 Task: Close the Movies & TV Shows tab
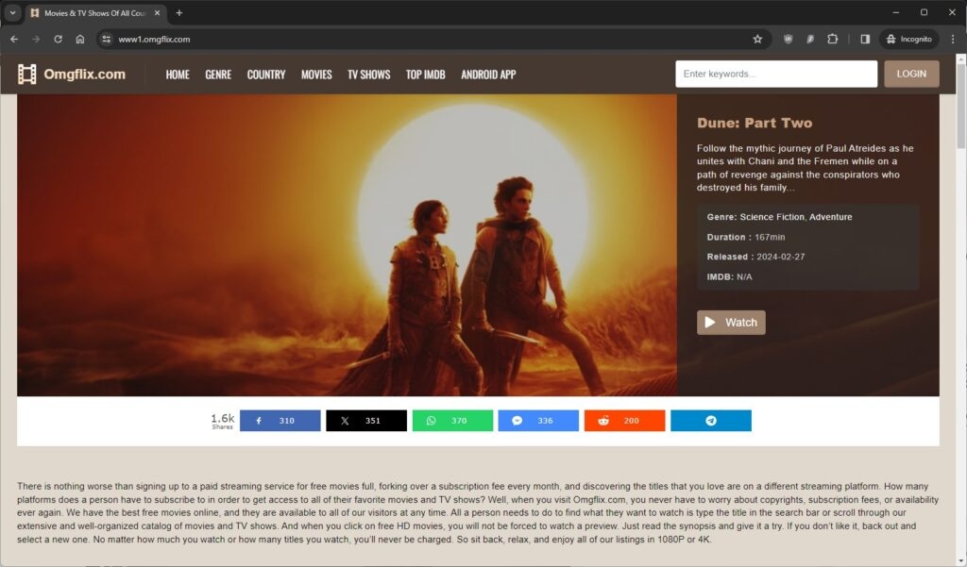[x=158, y=12]
